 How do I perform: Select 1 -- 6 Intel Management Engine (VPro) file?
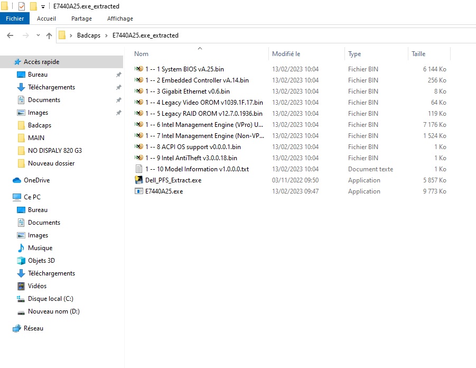(204, 125)
